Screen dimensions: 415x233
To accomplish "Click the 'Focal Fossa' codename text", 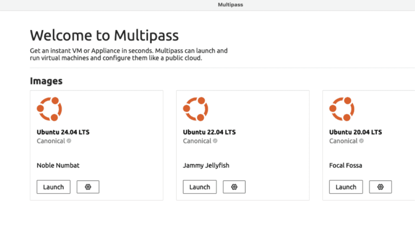I will coord(345,166).
